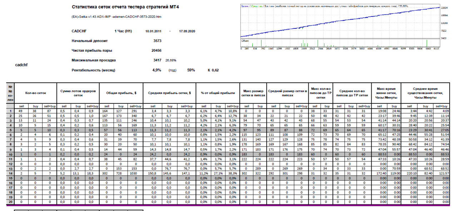Click the lowercase 'cadchf' label at left
461x211 pixels.
pos(21,65)
